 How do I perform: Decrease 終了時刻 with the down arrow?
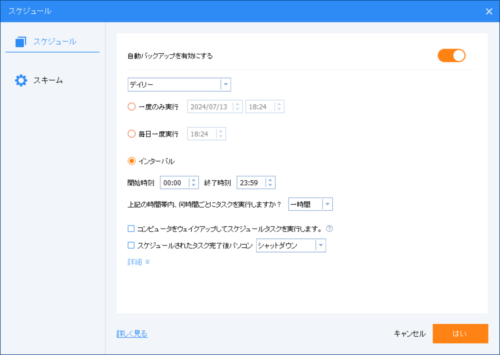point(270,185)
